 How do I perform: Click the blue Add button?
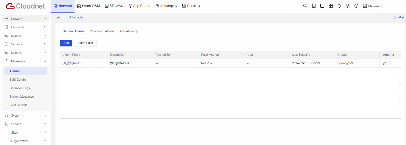pyautogui.click(x=66, y=43)
